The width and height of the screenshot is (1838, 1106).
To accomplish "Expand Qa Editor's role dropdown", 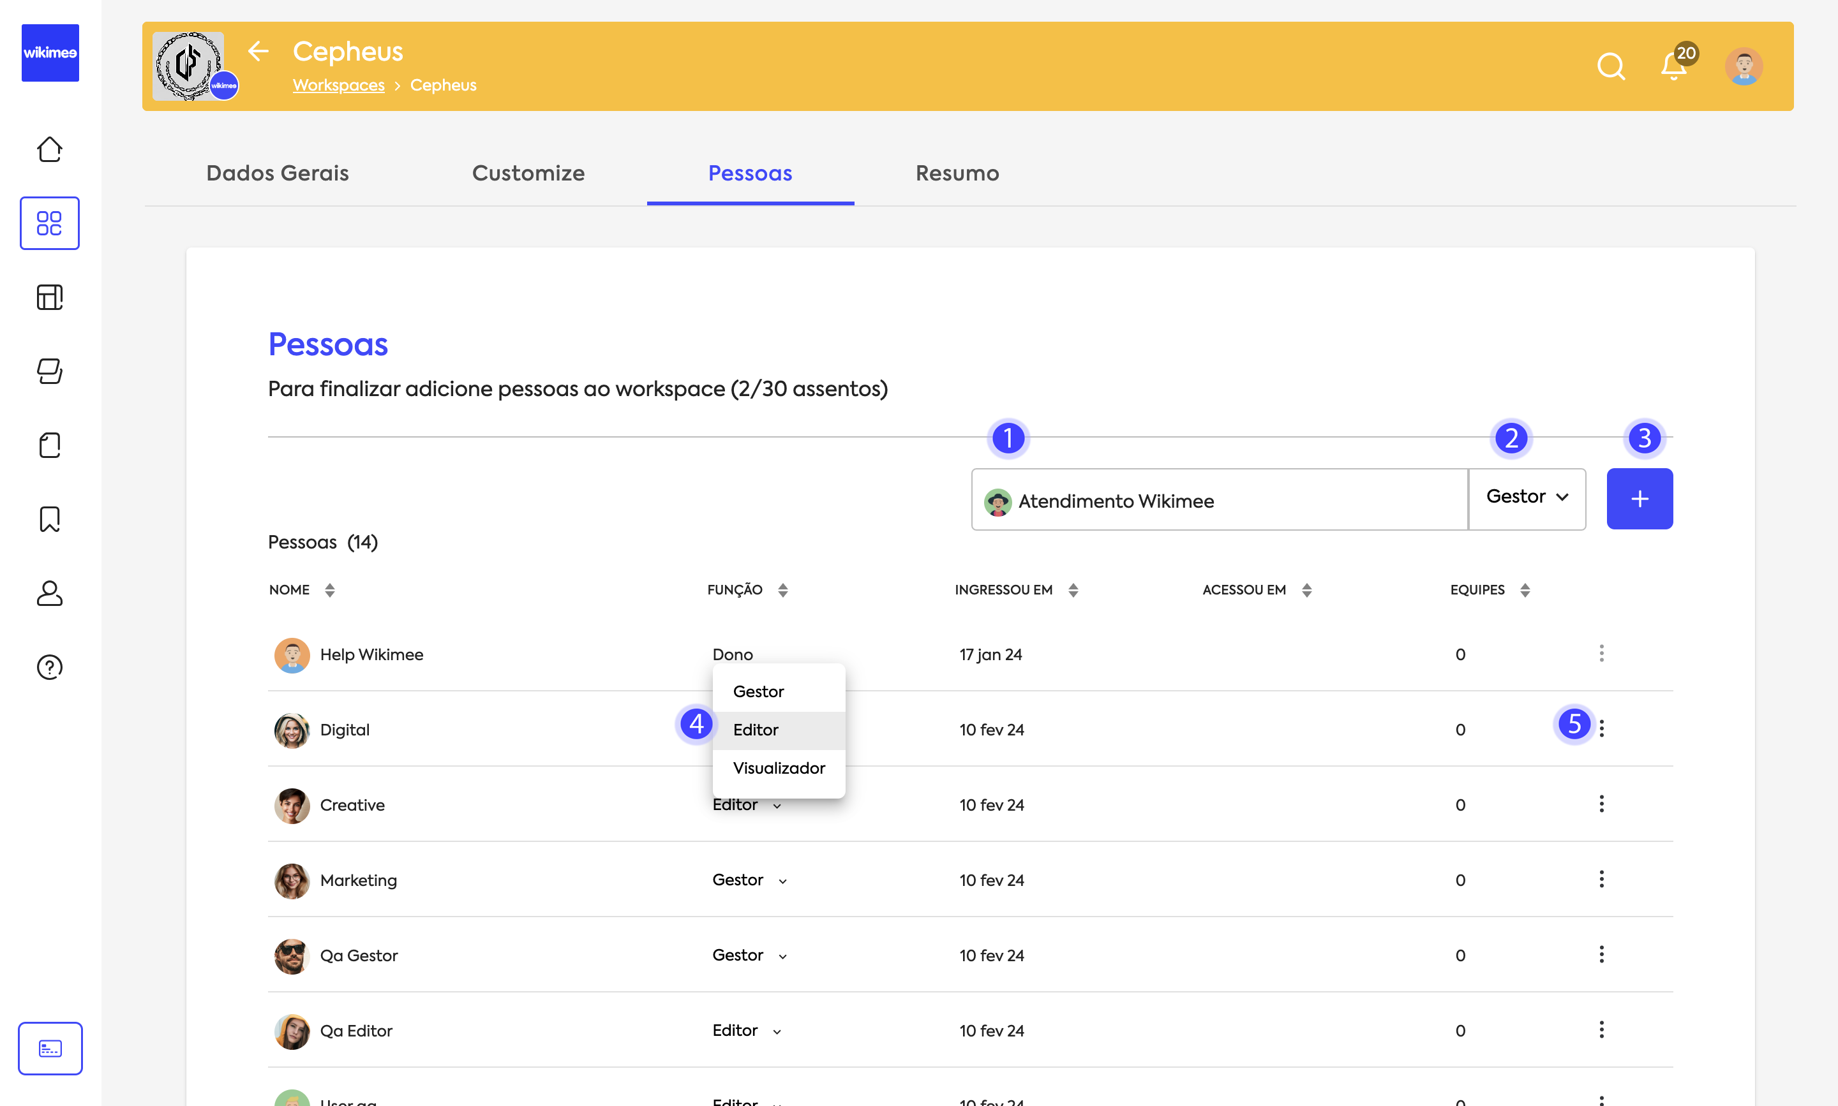I will pyautogui.click(x=745, y=1031).
